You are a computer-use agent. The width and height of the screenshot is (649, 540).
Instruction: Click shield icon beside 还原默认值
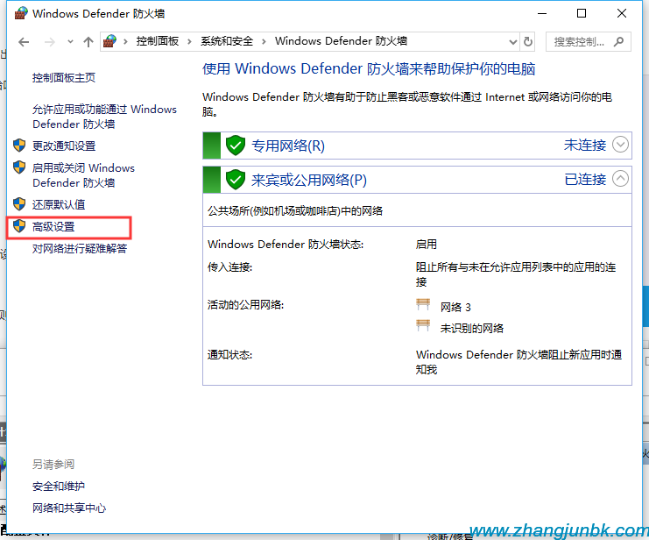point(19,204)
